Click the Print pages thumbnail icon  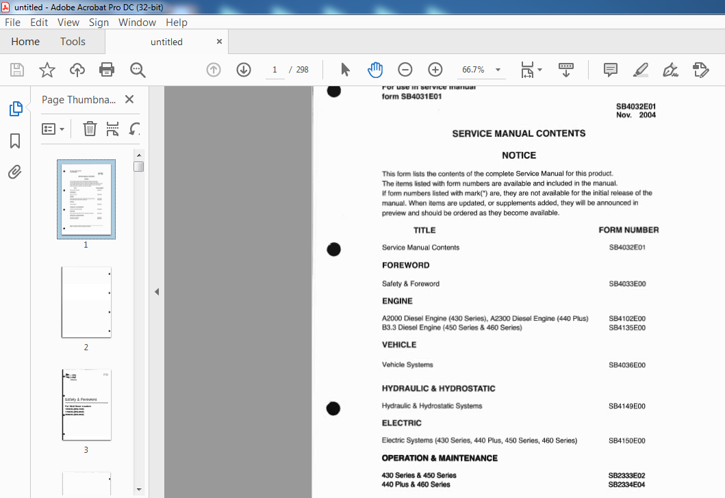tap(112, 129)
